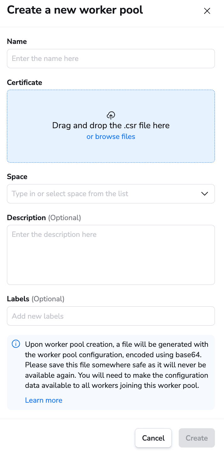224x463 pixels.
Task: Focus the Name input field
Action: [x=111, y=58]
